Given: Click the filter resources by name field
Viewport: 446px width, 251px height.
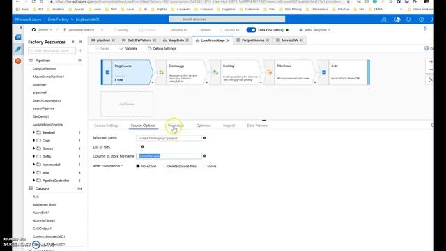Looking at the screenshot, I should (x=52, y=51).
